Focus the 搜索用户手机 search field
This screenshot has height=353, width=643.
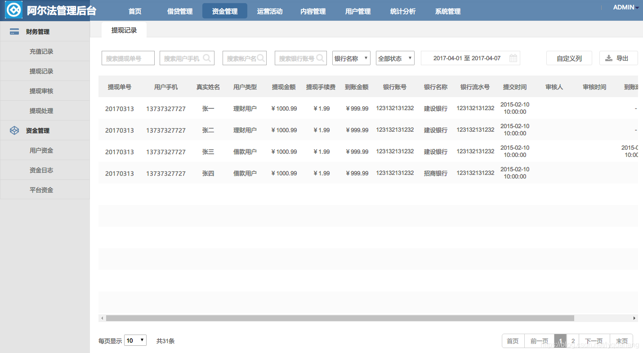(187, 58)
